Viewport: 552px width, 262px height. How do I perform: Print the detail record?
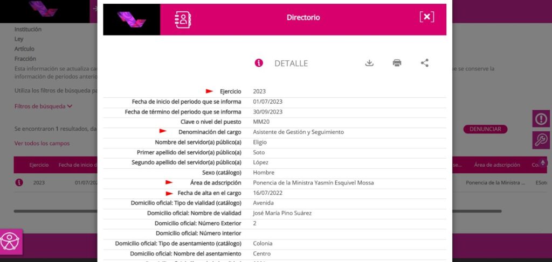click(x=397, y=63)
